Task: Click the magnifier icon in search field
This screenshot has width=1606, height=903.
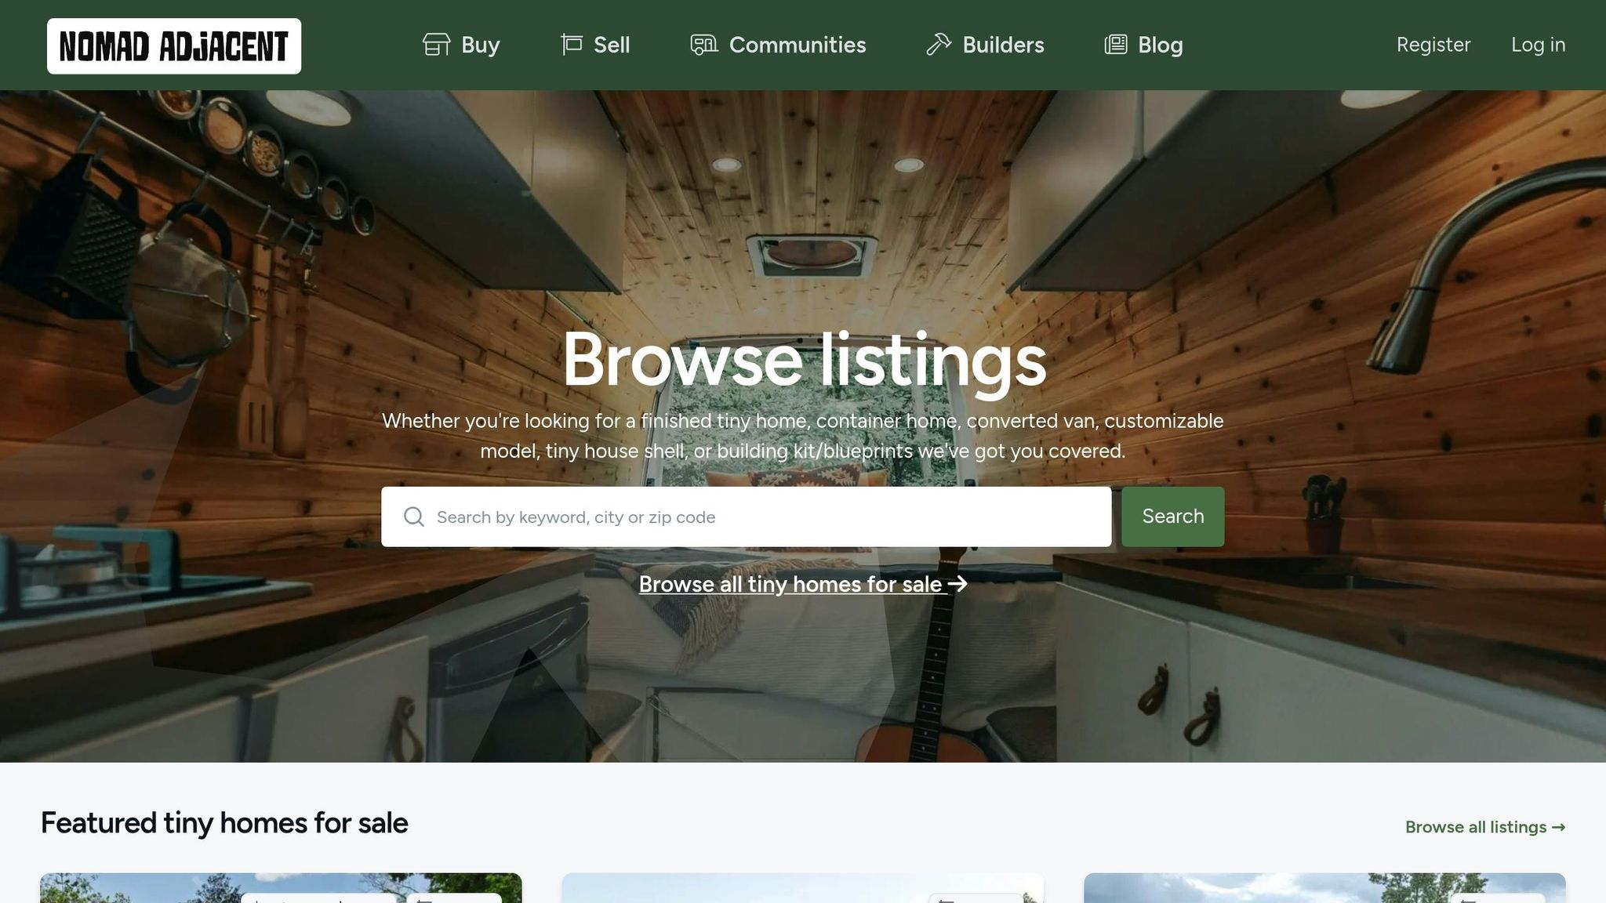Action: pos(414,517)
